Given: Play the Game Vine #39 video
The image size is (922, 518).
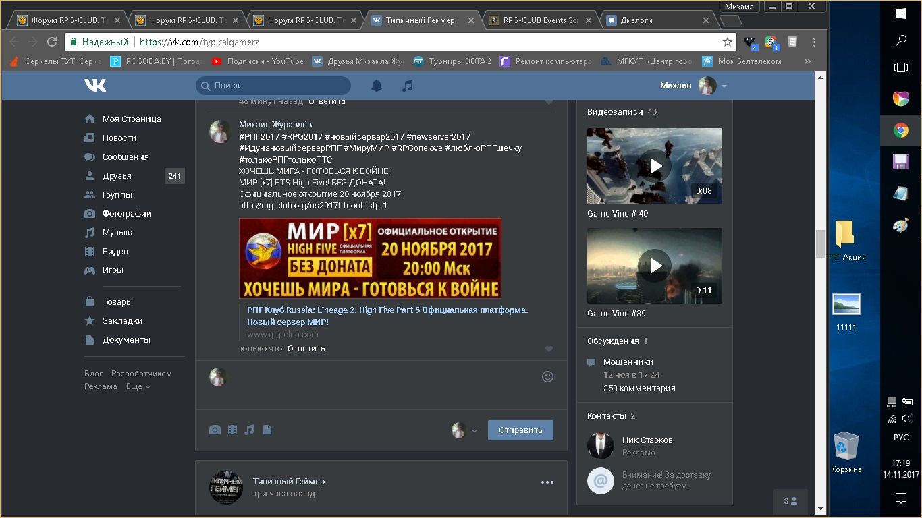Looking at the screenshot, I should pyautogui.click(x=655, y=266).
